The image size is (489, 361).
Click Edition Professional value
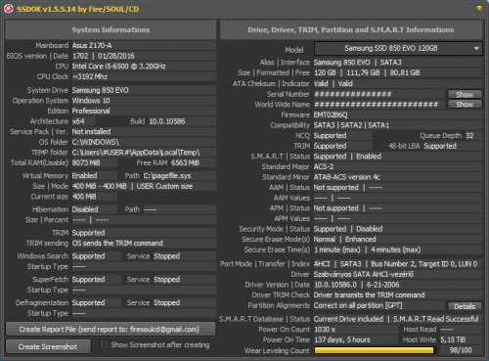click(91, 111)
